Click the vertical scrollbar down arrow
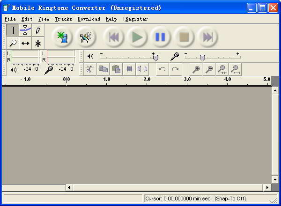 [x=275, y=180]
